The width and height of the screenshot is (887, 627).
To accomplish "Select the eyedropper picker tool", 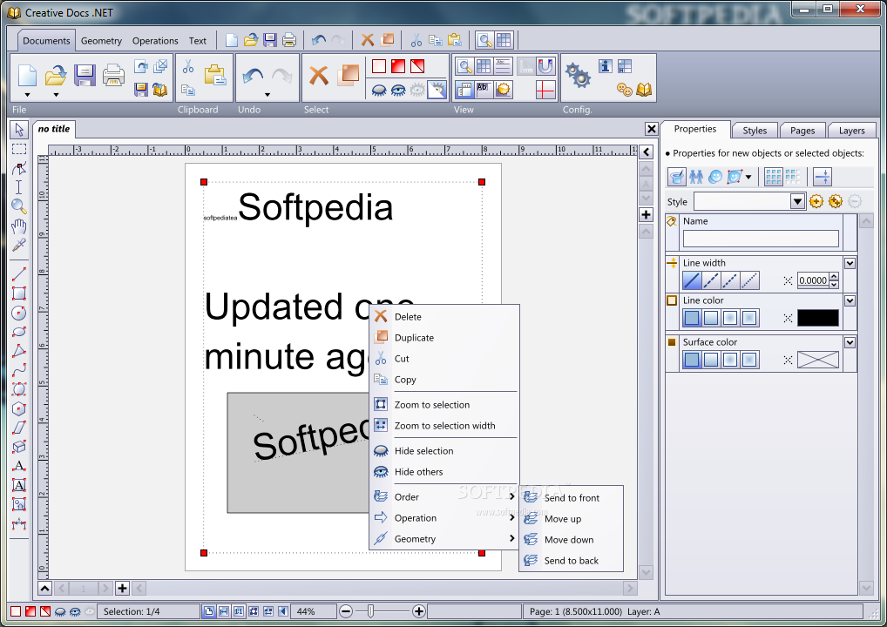I will (x=19, y=246).
